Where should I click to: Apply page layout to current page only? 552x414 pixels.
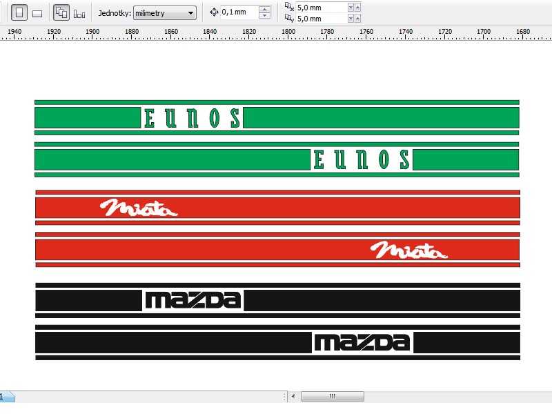(x=79, y=14)
